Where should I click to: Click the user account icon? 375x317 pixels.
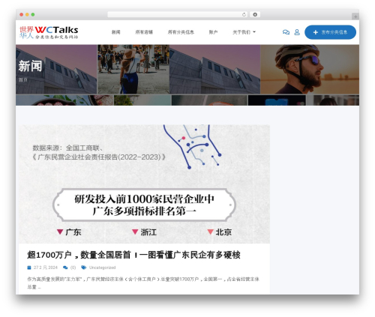point(297,32)
